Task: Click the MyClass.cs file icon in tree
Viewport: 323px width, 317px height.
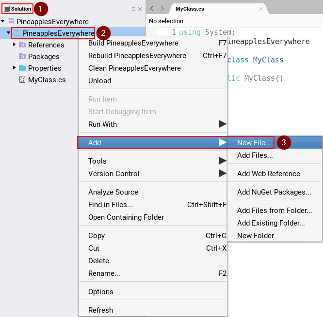Action: tap(22, 80)
